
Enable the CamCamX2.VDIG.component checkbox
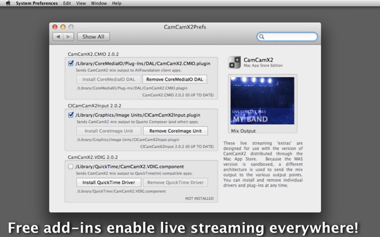tap(71, 167)
